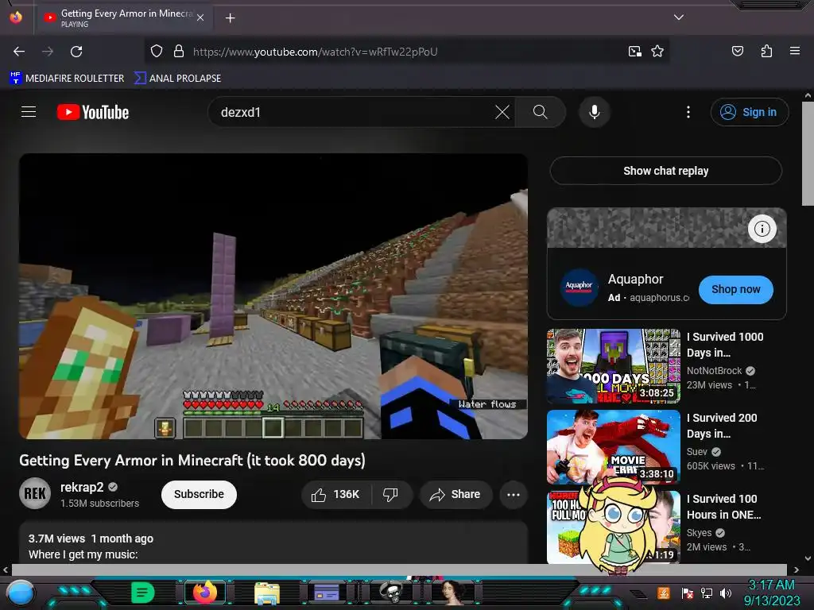Search with your voice microphone button
814x610 pixels.
(x=595, y=112)
